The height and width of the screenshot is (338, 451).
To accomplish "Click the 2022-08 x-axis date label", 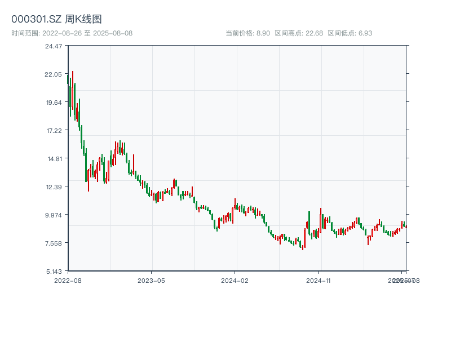I will [68, 280].
